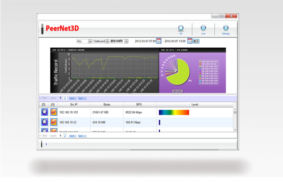Screen dimensions: 283x182
Task: Click the 表示 display button
Action: pos(196,41)
